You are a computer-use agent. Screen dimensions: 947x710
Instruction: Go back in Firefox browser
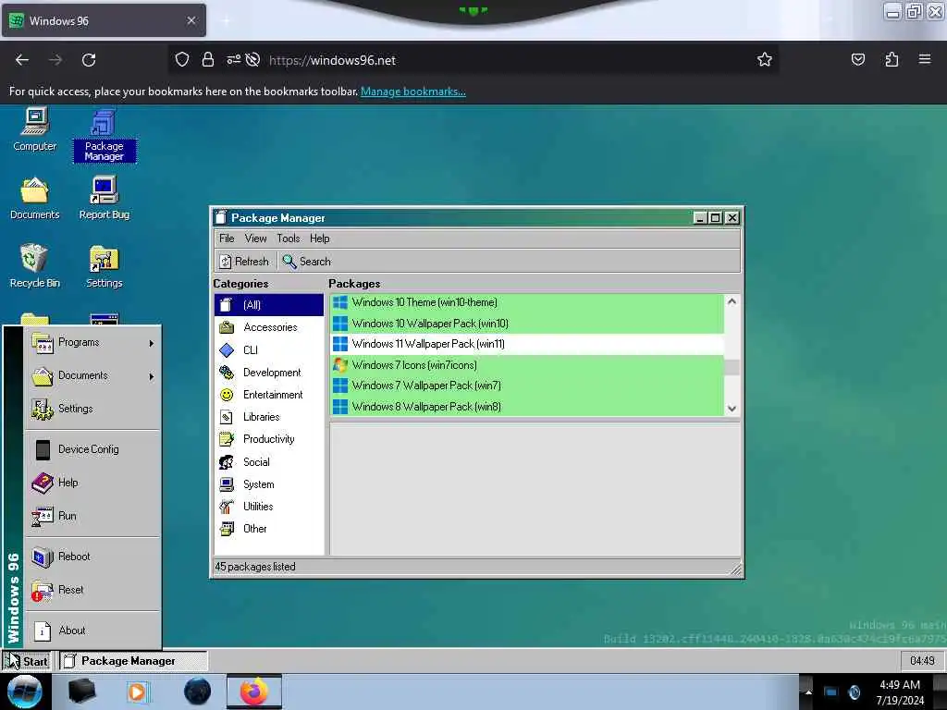pyautogui.click(x=22, y=60)
